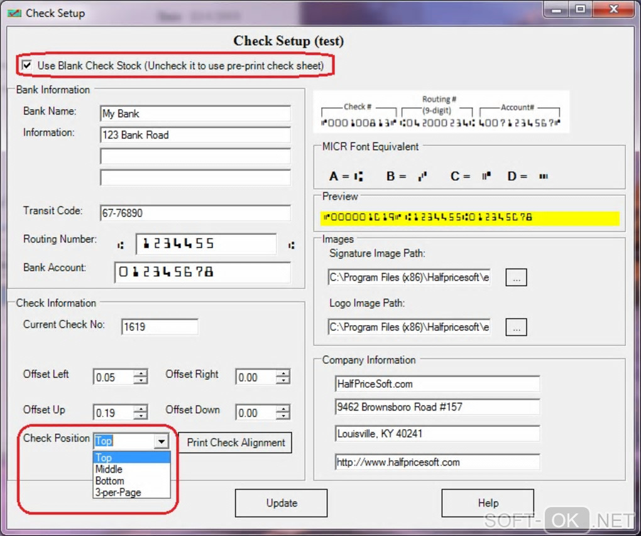The height and width of the screenshot is (536, 641).
Task: Decrease Offset Right with down arrow
Action: coord(283,380)
